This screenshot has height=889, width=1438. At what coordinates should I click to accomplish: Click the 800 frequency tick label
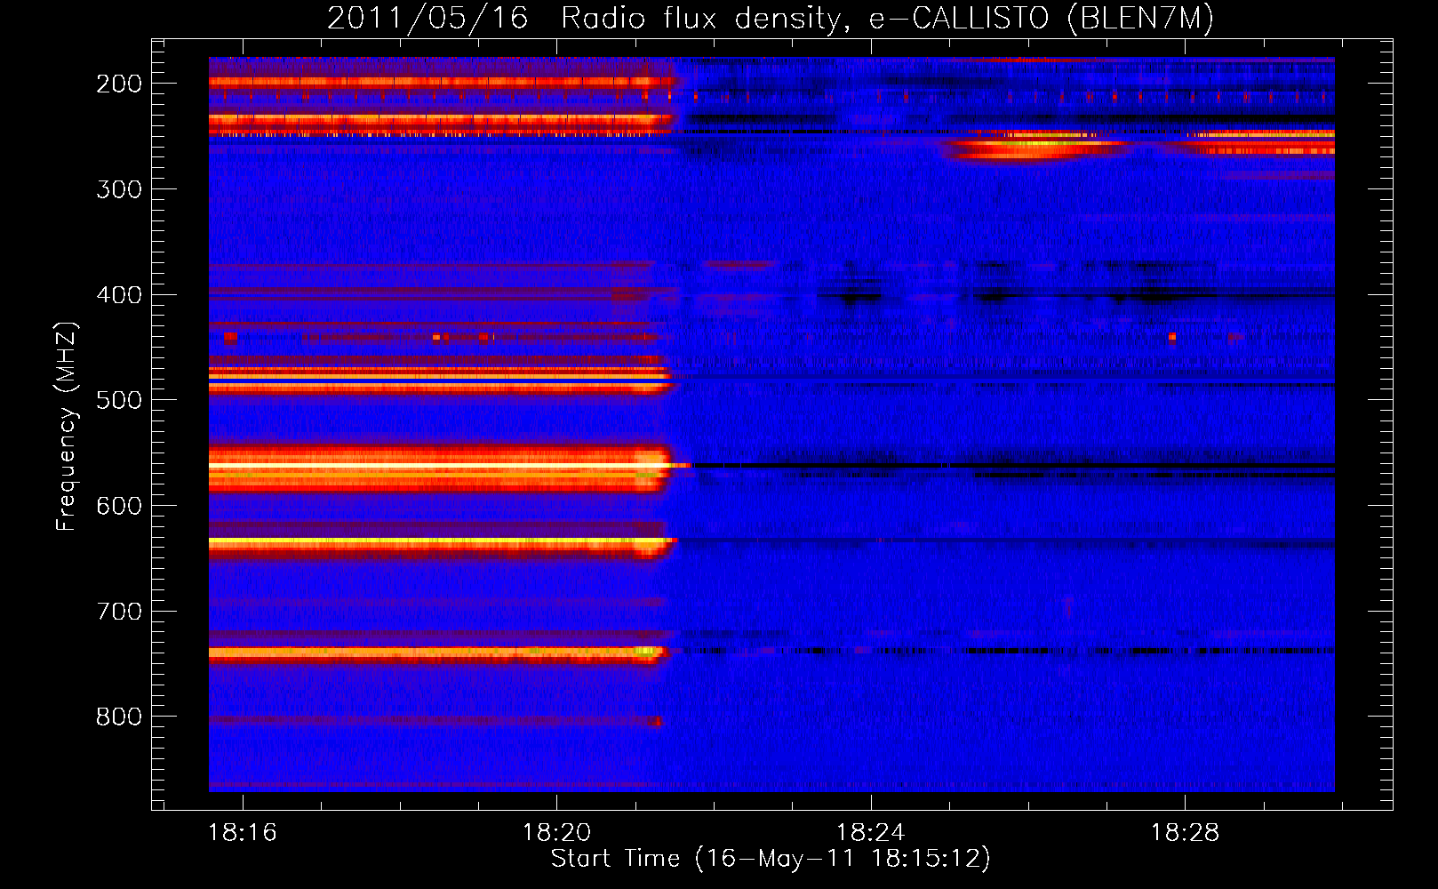pyautogui.click(x=119, y=717)
